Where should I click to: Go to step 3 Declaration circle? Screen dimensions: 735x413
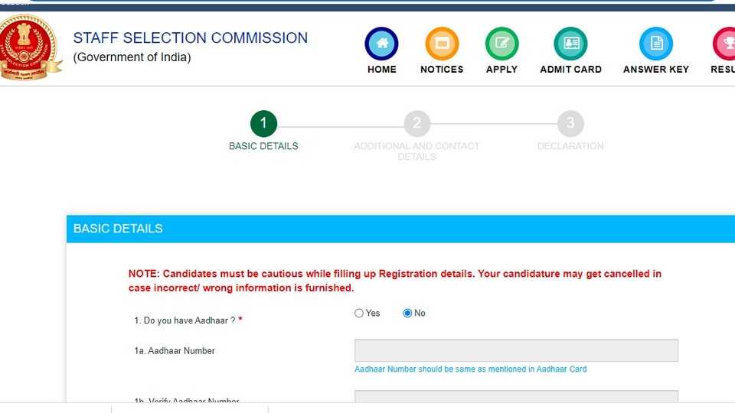tap(570, 124)
